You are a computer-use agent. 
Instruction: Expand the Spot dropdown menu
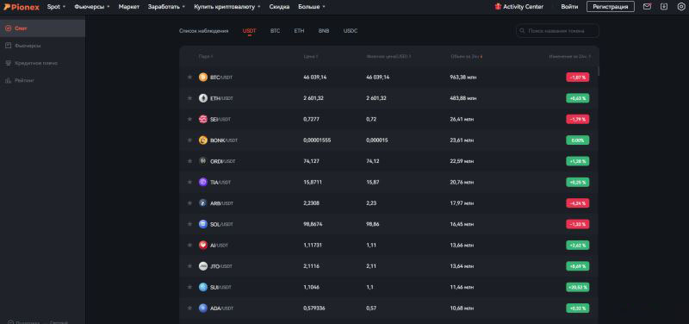(56, 7)
